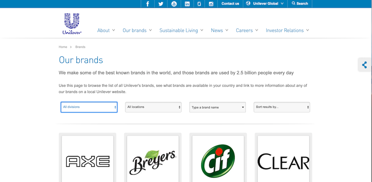
Task: Open Unilever's YouTube icon
Action: tap(174, 4)
